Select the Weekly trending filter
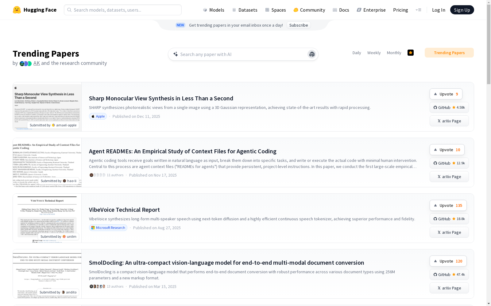 374,53
